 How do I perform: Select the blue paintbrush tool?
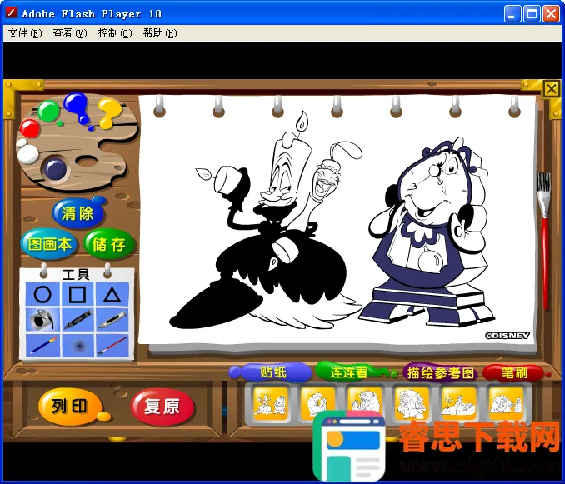pos(42,346)
